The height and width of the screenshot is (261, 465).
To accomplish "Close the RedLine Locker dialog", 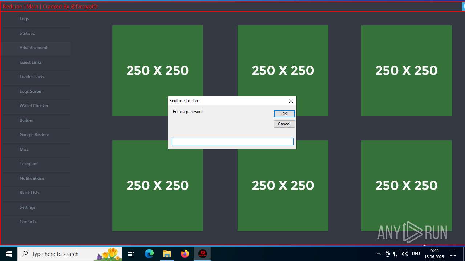I will 291,101.
